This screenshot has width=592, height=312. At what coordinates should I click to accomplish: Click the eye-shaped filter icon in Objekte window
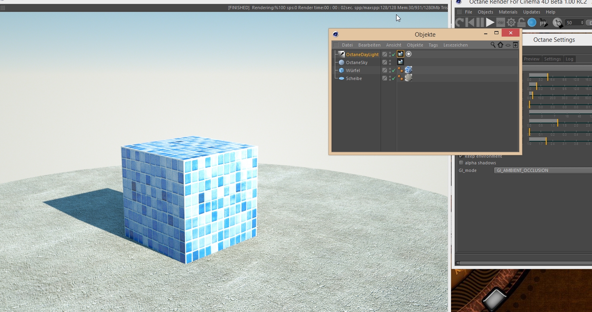click(x=508, y=45)
